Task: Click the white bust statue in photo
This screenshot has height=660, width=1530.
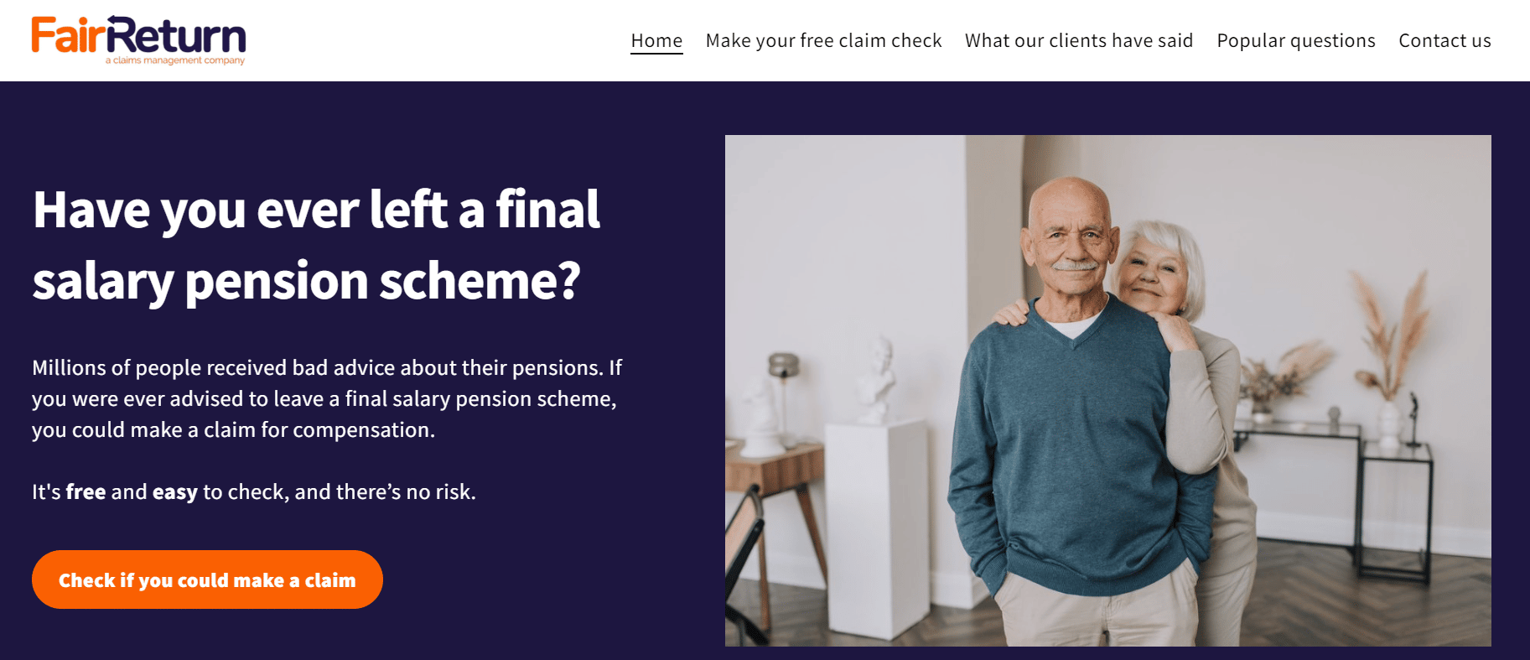Action: click(878, 379)
